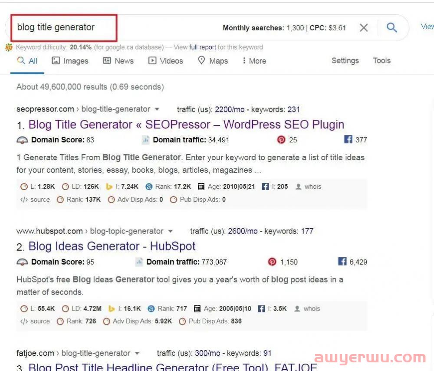434x371 pixels.
Task: Click Adv Disp Ads: 0 metric
Action: [135, 200]
